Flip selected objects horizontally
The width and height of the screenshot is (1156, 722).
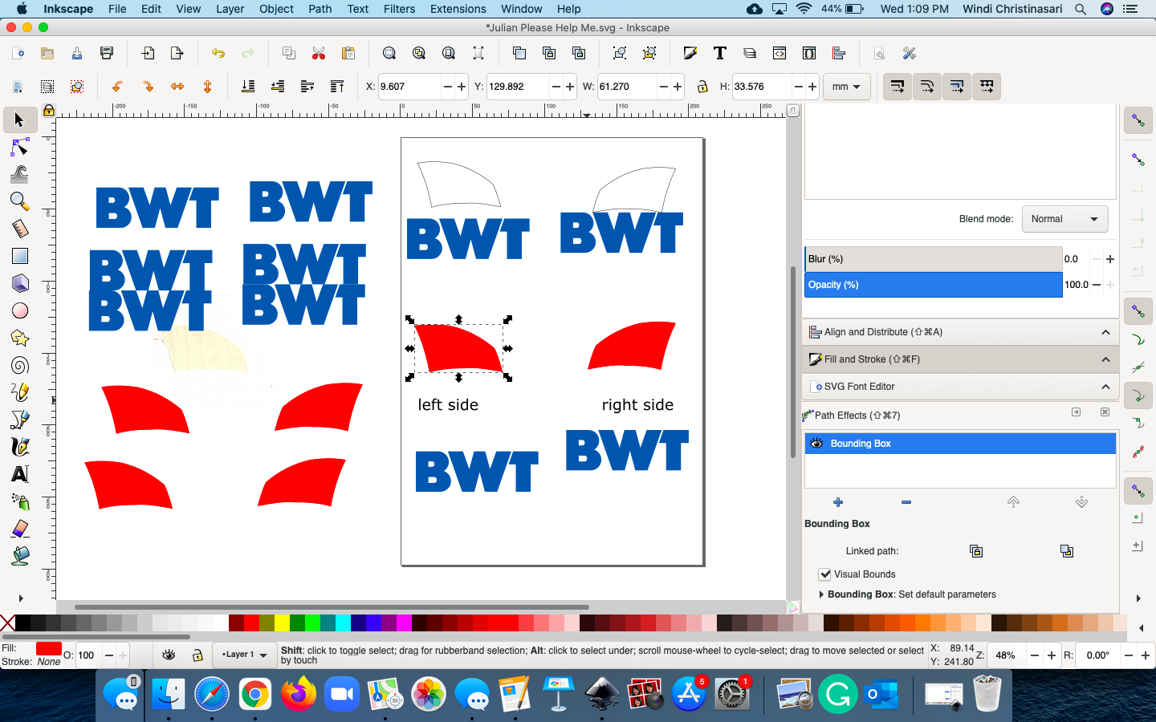(x=177, y=87)
